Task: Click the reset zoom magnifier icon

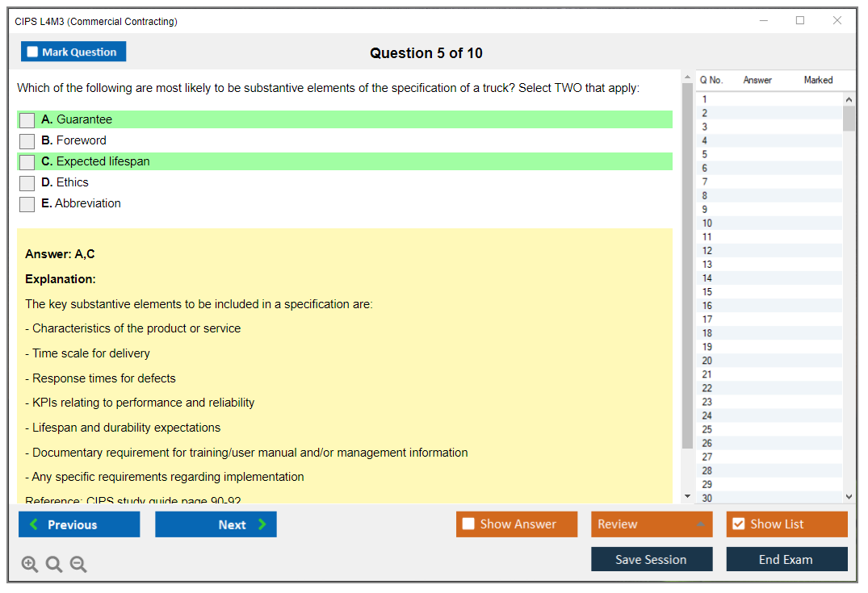Action: [x=54, y=565]
